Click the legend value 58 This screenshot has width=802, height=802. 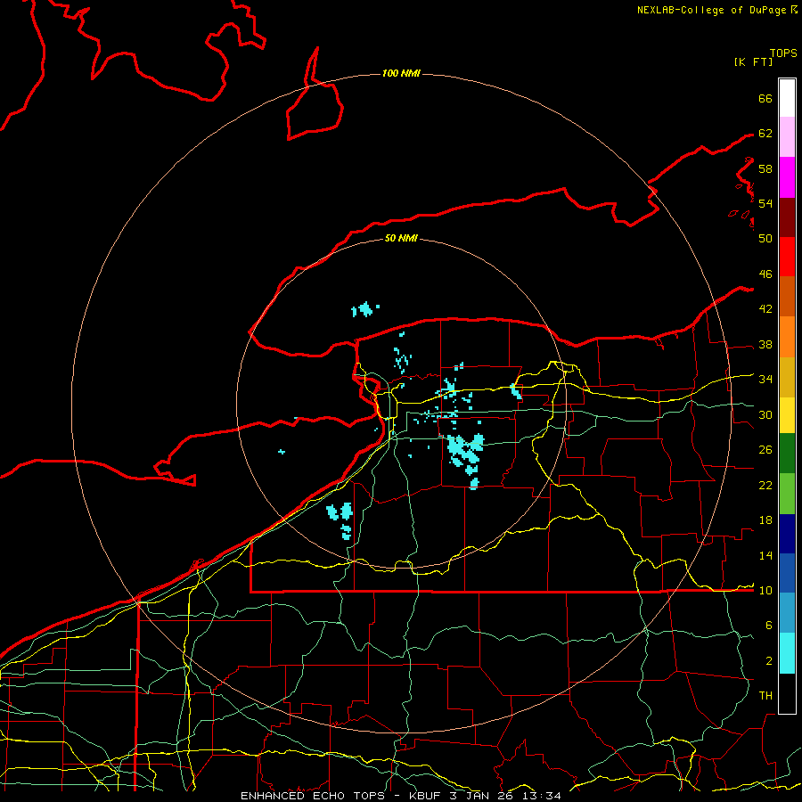click(x=765, y=168)
